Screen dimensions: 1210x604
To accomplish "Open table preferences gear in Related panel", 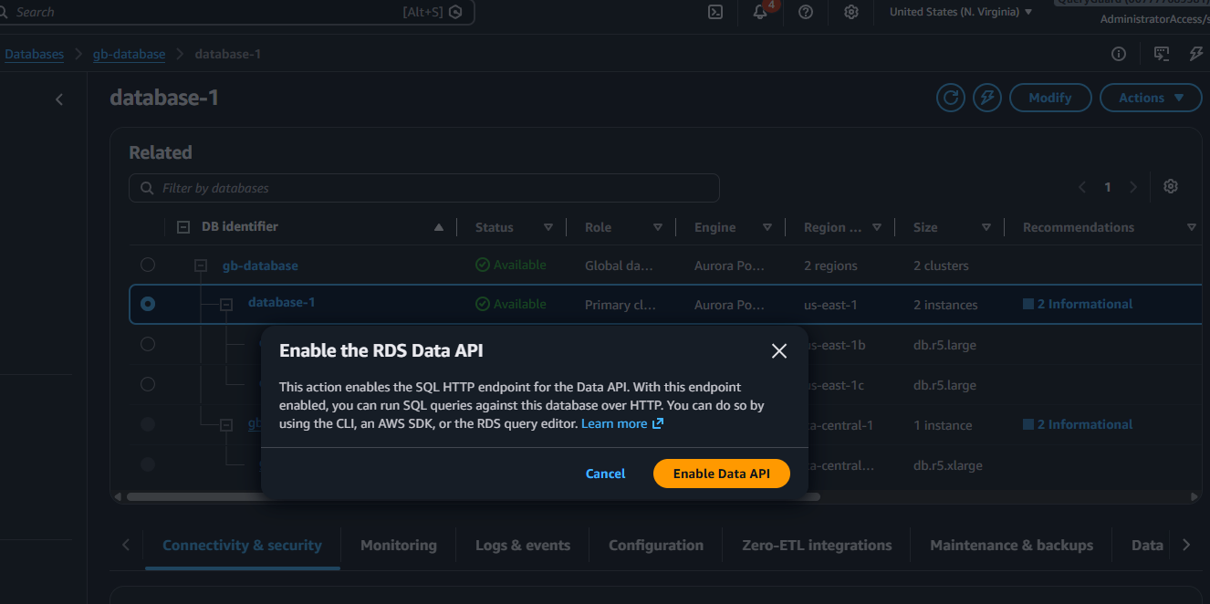I will [x=1171, y=186].
